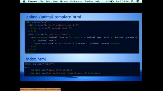Click the clock showing Sun 5:38 PM

point(122,2)
